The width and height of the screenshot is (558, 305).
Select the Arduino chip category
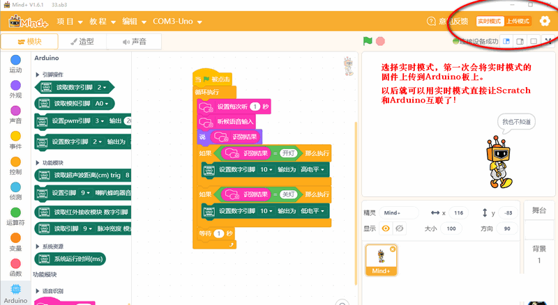pyautogui.click(x=15, y=294)
